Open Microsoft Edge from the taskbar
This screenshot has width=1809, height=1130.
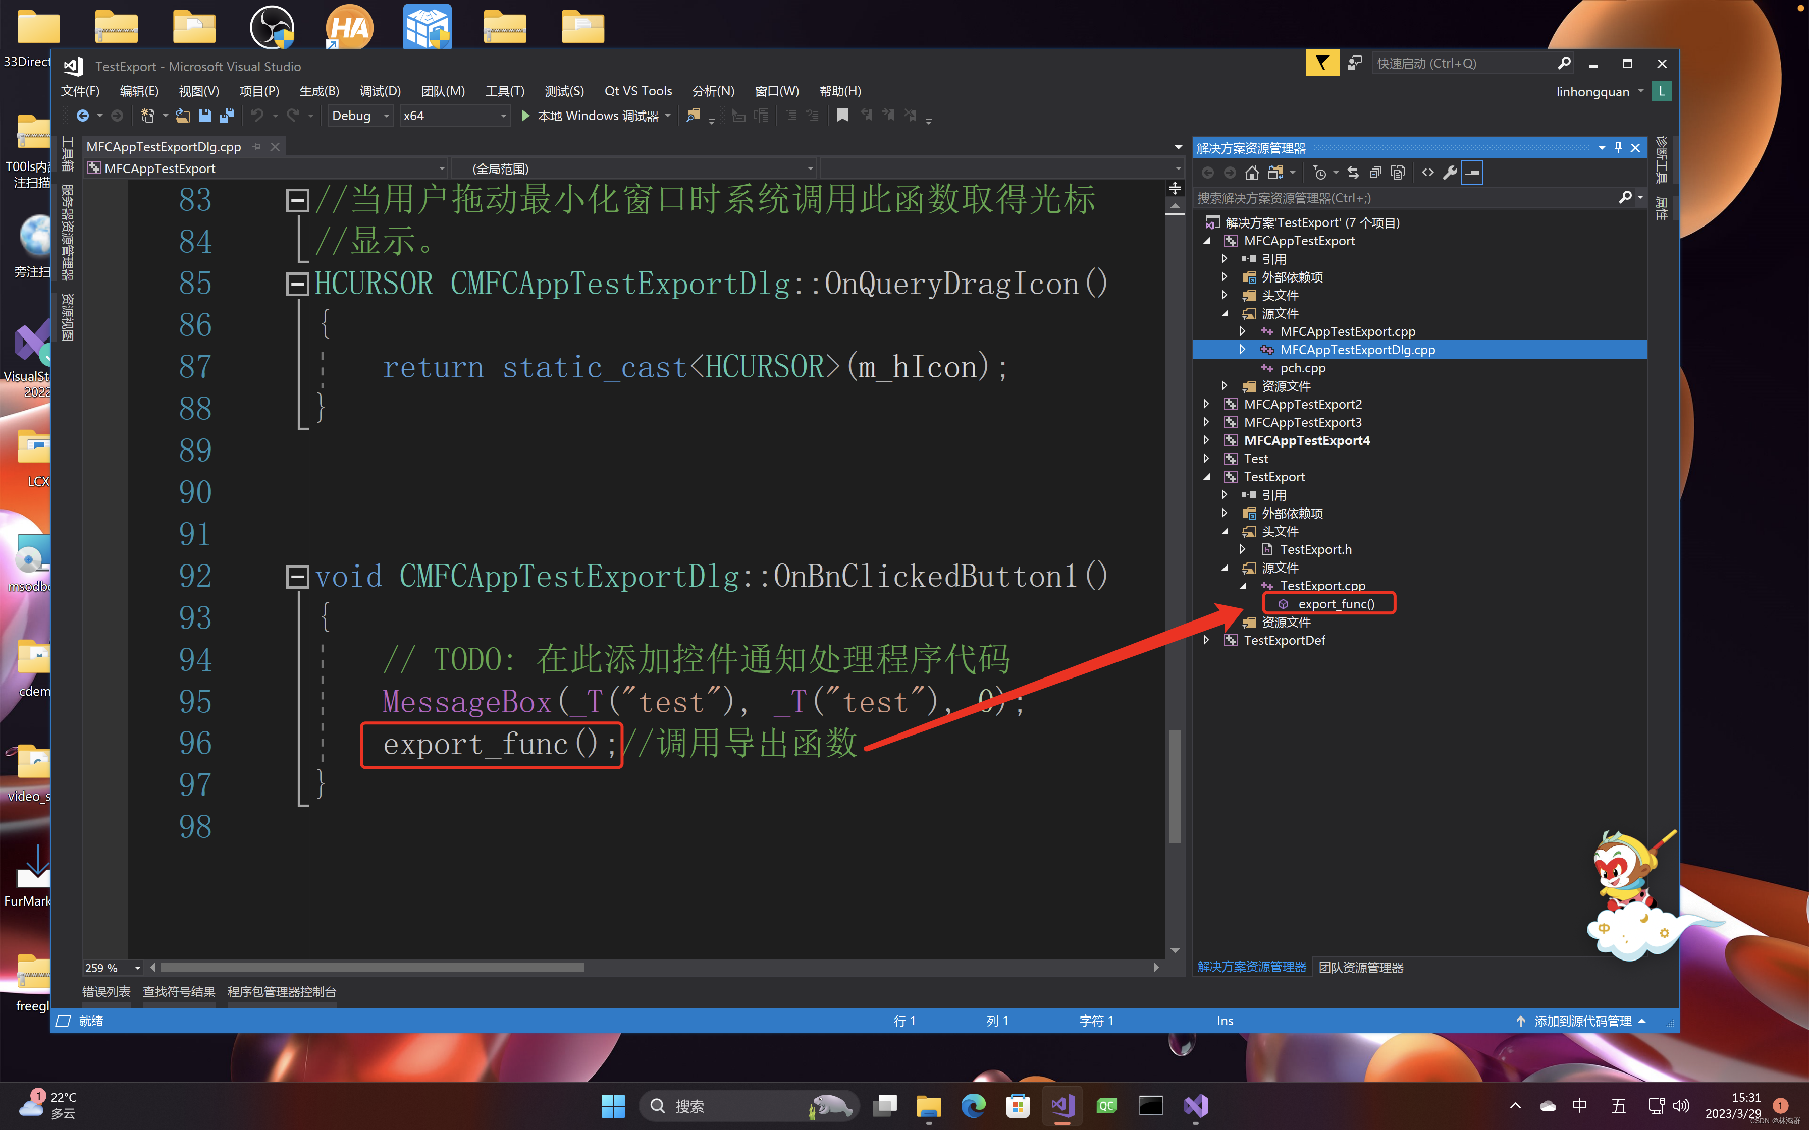[973, 1105]
